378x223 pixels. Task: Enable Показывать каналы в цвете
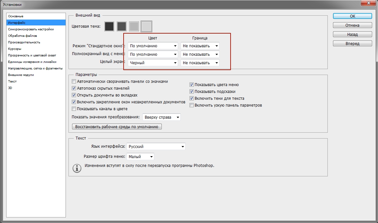[x=74, y=109]
